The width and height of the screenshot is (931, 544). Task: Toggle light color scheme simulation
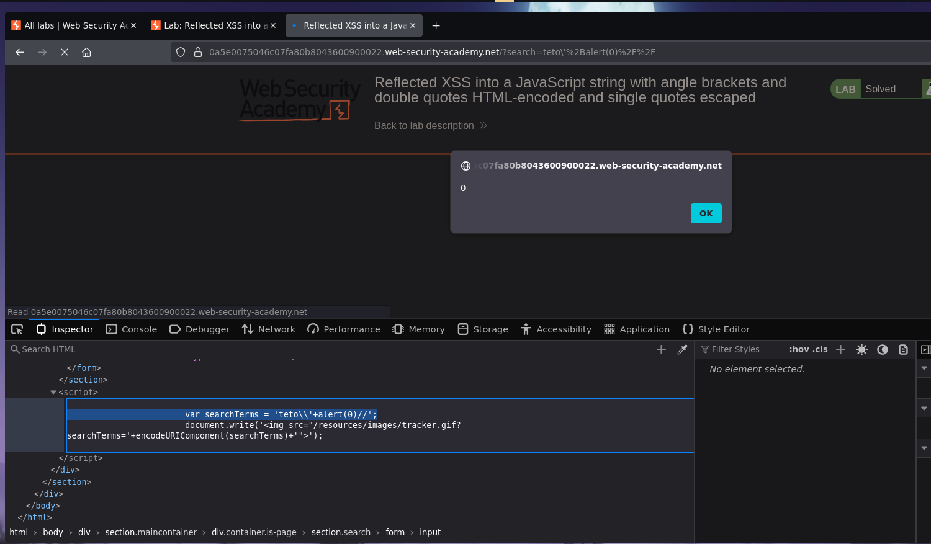tap(861, 350)
